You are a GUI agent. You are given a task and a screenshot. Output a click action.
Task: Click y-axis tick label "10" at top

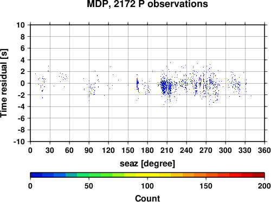click(x=21, y=25)
